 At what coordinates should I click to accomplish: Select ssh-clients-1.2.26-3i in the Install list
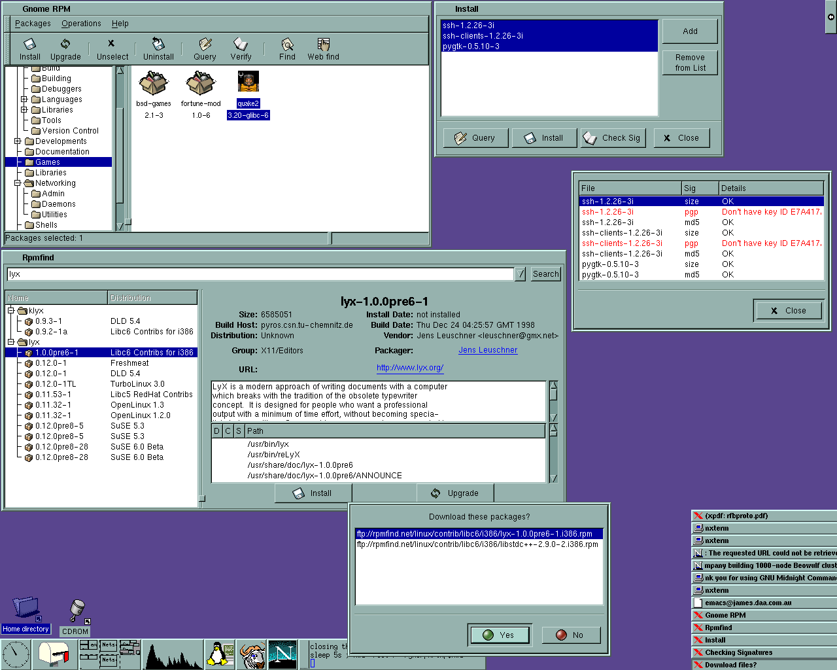click(549, 36)
